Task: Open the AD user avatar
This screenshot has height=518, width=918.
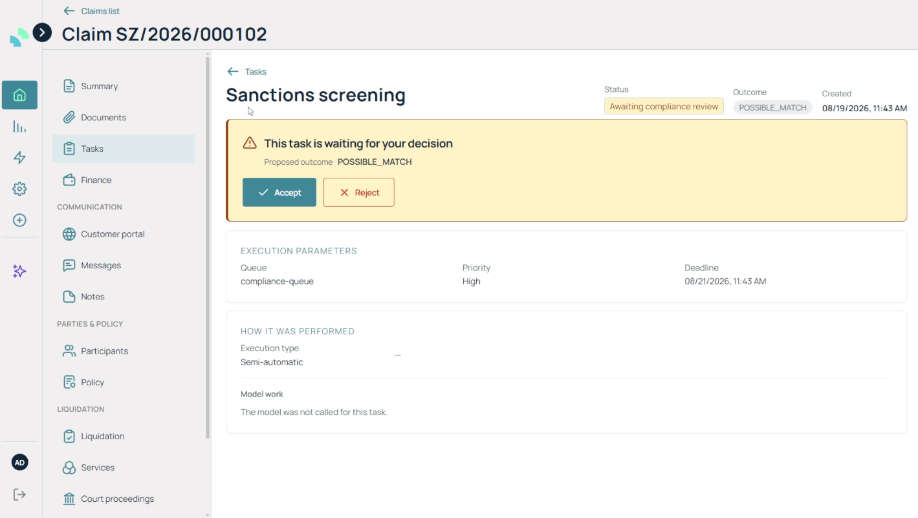Action: [x=20, y=462]
